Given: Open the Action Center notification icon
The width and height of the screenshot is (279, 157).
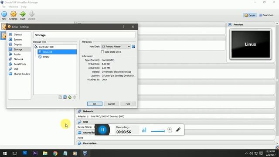Looking at the screenshot, I should click(x=261, y=153).
